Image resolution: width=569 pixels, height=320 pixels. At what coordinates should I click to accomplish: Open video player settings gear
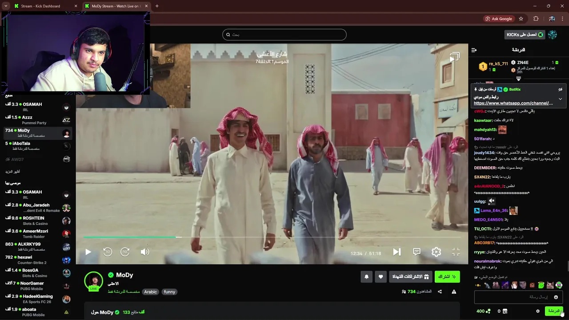(x=436, y=252)
